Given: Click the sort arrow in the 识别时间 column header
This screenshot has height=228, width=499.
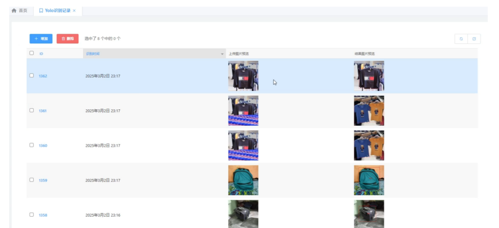Looking at the screenshot, I should coord(222,54).
